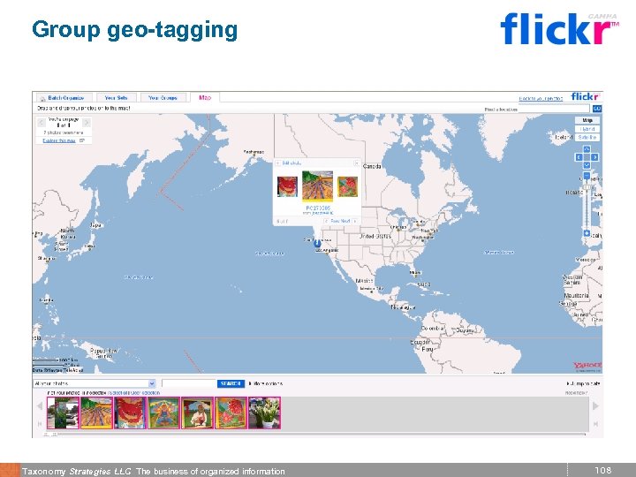Click the select all / clear selection link
The image size is (636, 477).
(134, 392)
